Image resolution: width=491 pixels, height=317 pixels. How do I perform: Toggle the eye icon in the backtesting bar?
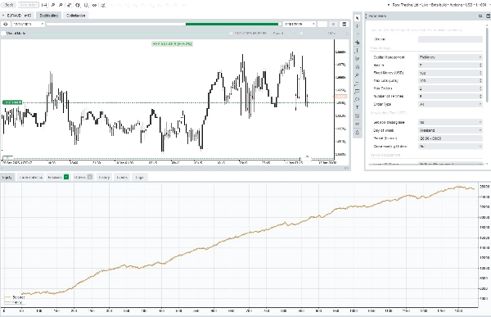tap(6, 24)
